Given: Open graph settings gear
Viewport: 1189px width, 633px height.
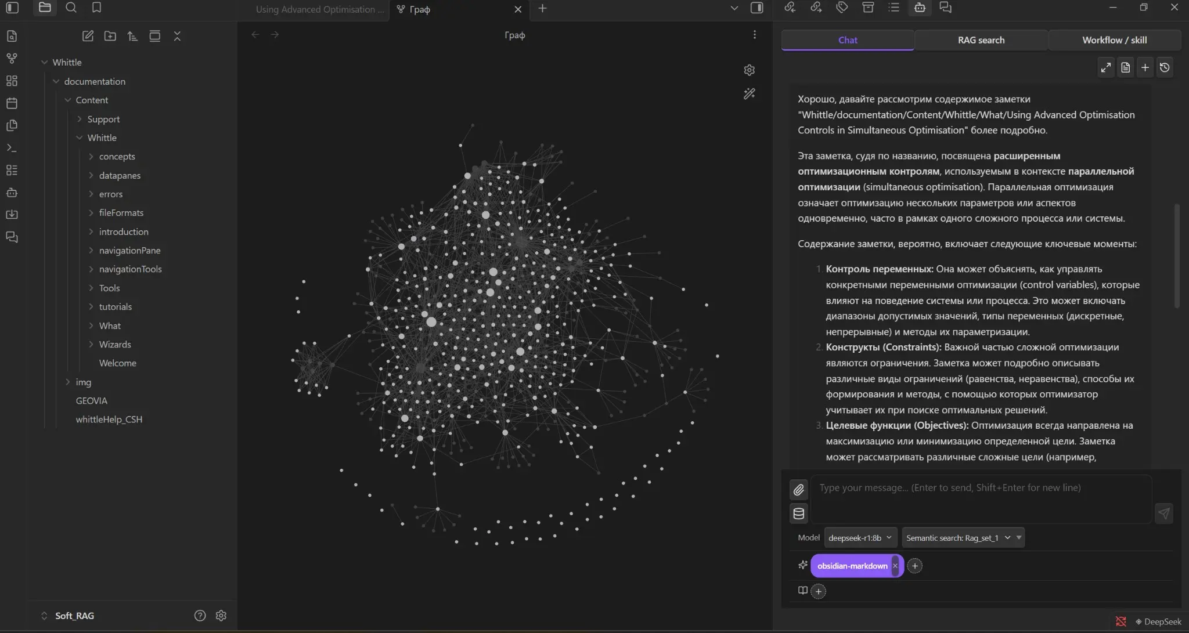Looking at the screenshot, I should click(749, 70).
